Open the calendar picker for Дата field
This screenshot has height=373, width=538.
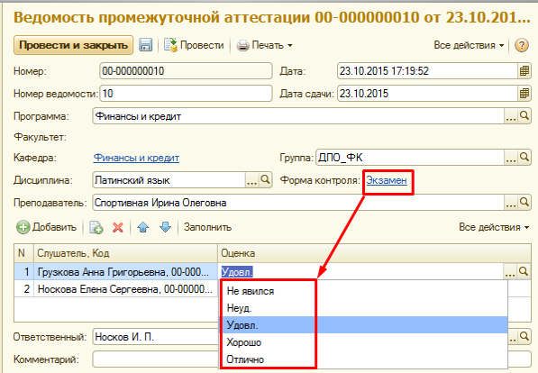524,71
